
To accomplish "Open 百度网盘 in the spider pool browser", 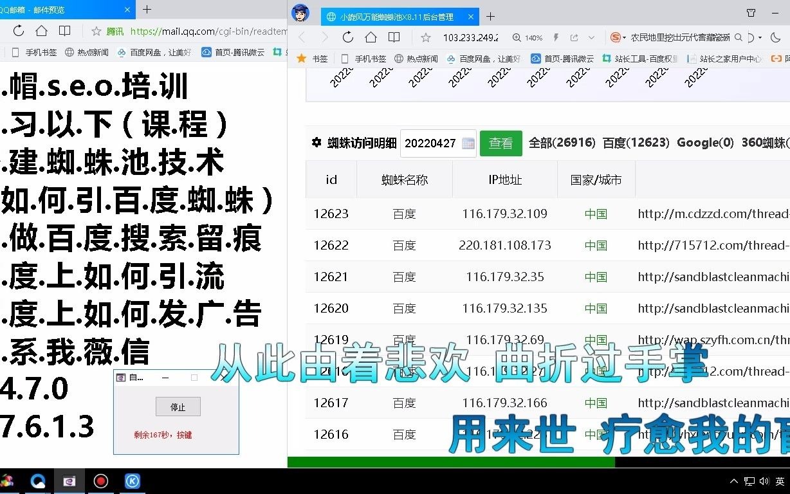I will click(484, 59).
